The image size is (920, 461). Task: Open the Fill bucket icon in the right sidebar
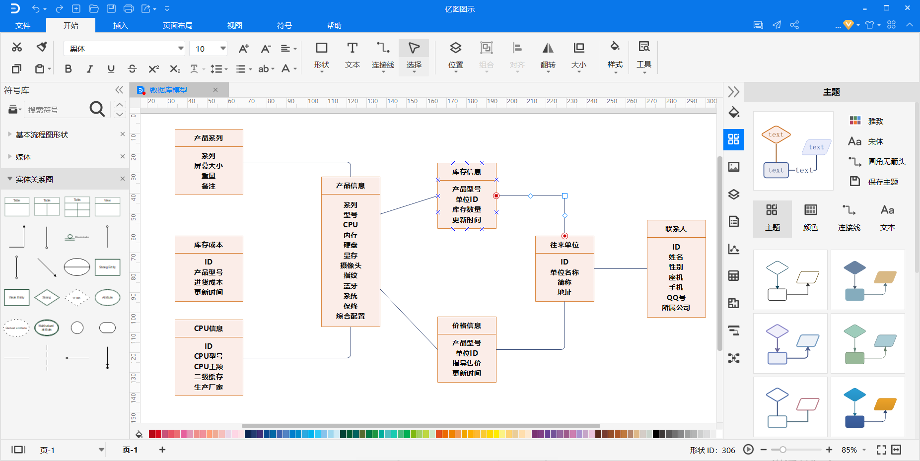click(734, 112)
